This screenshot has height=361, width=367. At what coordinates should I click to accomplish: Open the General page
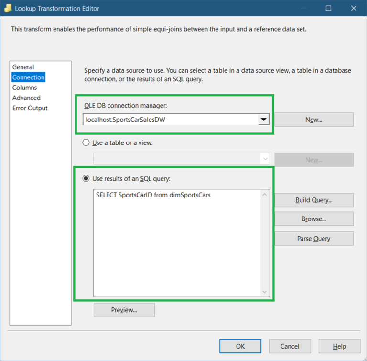click(23, 67)
